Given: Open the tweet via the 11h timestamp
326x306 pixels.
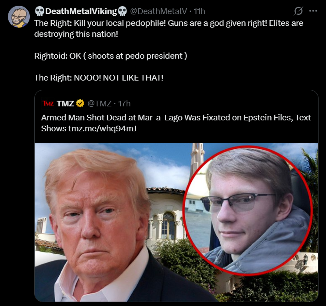Looking at the screenshot, I should [199, 11].
